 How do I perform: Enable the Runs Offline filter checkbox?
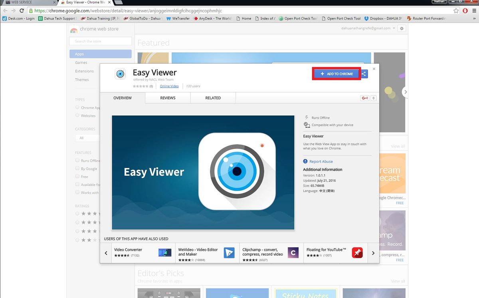77,161
